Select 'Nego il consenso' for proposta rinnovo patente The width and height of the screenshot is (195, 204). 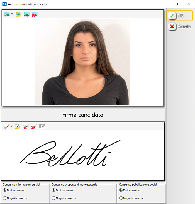point(53,198)
